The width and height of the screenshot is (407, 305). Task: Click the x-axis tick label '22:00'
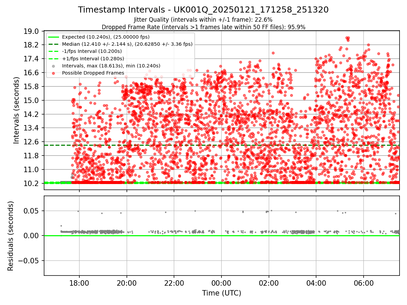pyautogui.click(x=174, y=283)
